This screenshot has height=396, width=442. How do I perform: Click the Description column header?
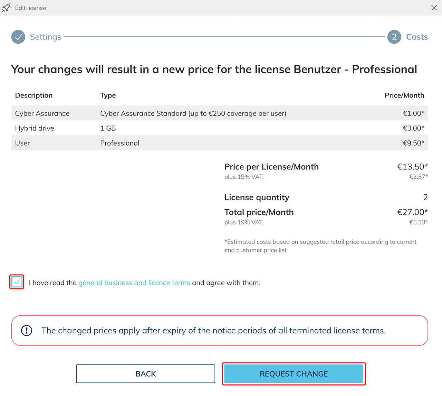pyautogui.click(x=34, y=95)
